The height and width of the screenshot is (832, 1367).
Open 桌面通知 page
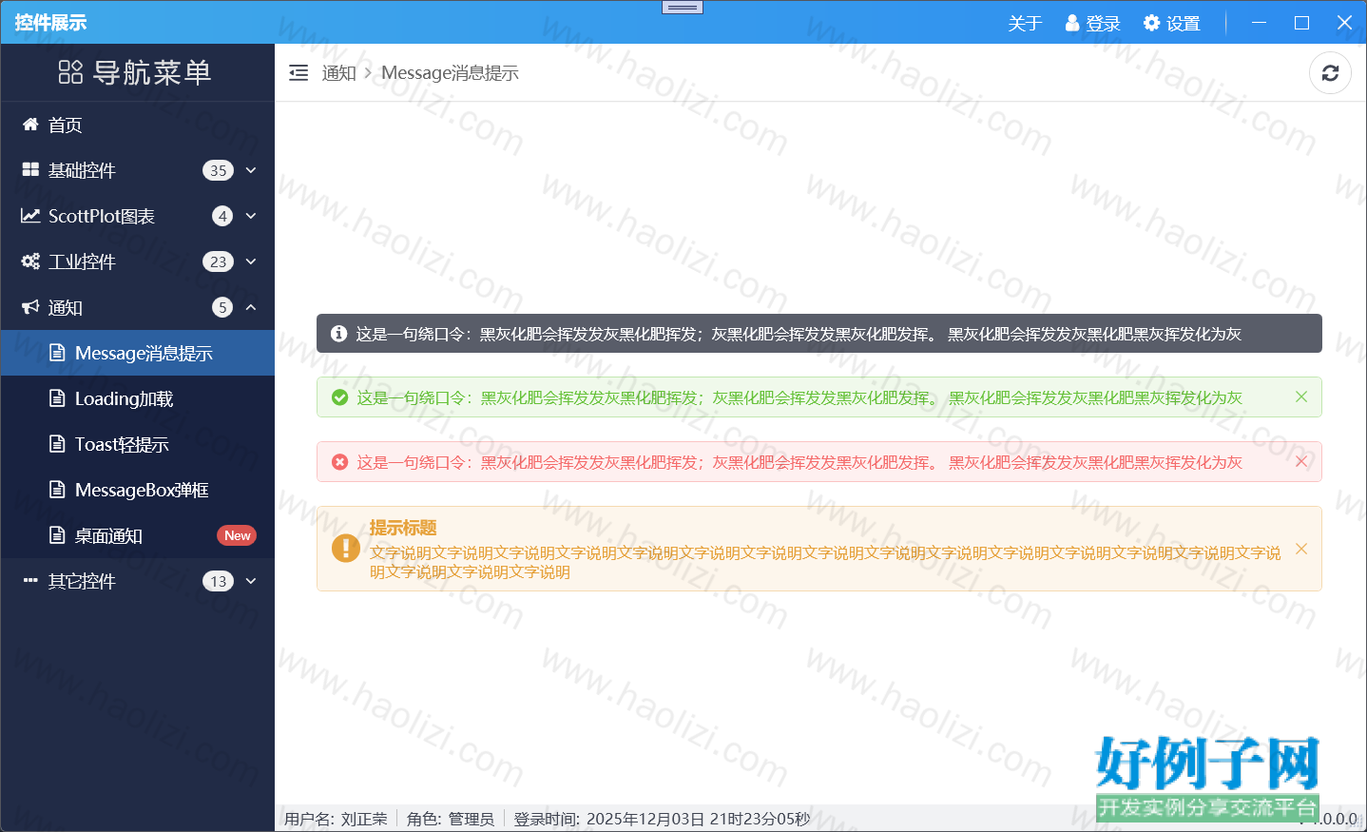tap(138, 535)
